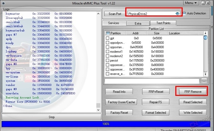The width and height of the screenshot is (214, 131).
Task: Check the gpt partition checkbox
Action: pyautogui.click(x=107, y=38)
